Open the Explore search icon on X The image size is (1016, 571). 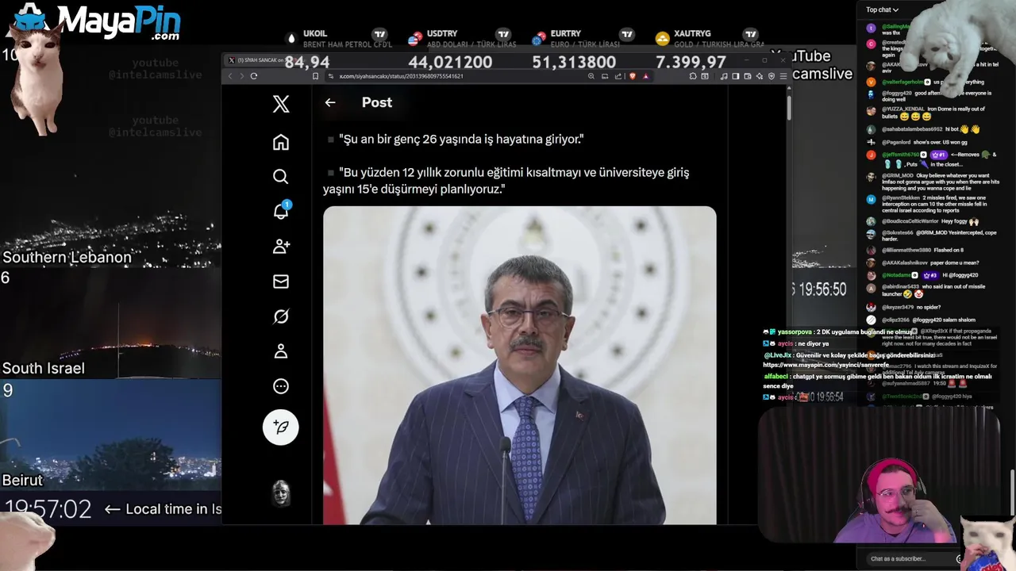(x=281, y=177)
